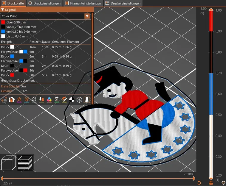The width and height of the screenshot is (226, 186).
Task: Open the Druckereinstellungen tab
Action: point(123,3)
